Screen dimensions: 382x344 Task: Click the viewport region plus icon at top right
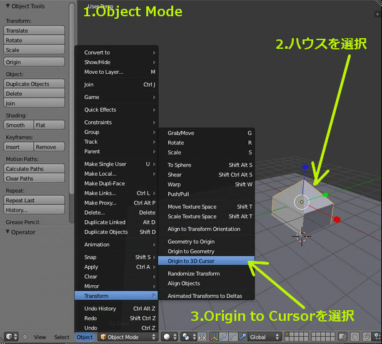click(378, 14)
